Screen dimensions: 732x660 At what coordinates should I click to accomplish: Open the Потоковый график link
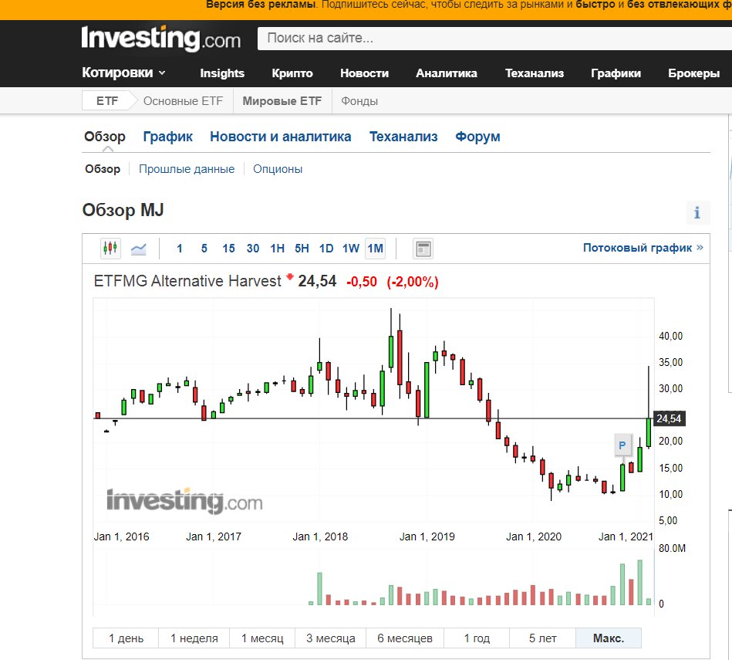coord(643,248)
